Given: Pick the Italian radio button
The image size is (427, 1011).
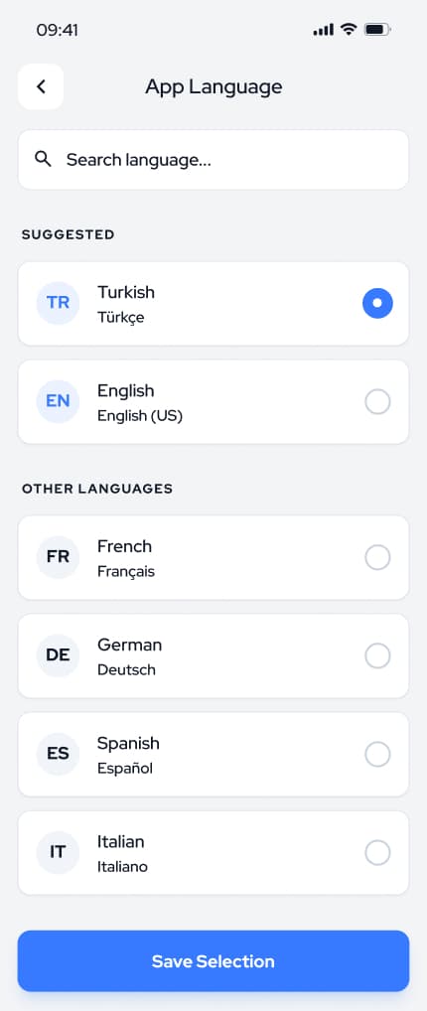Looking at the screenshot, I should click(378, 853).
